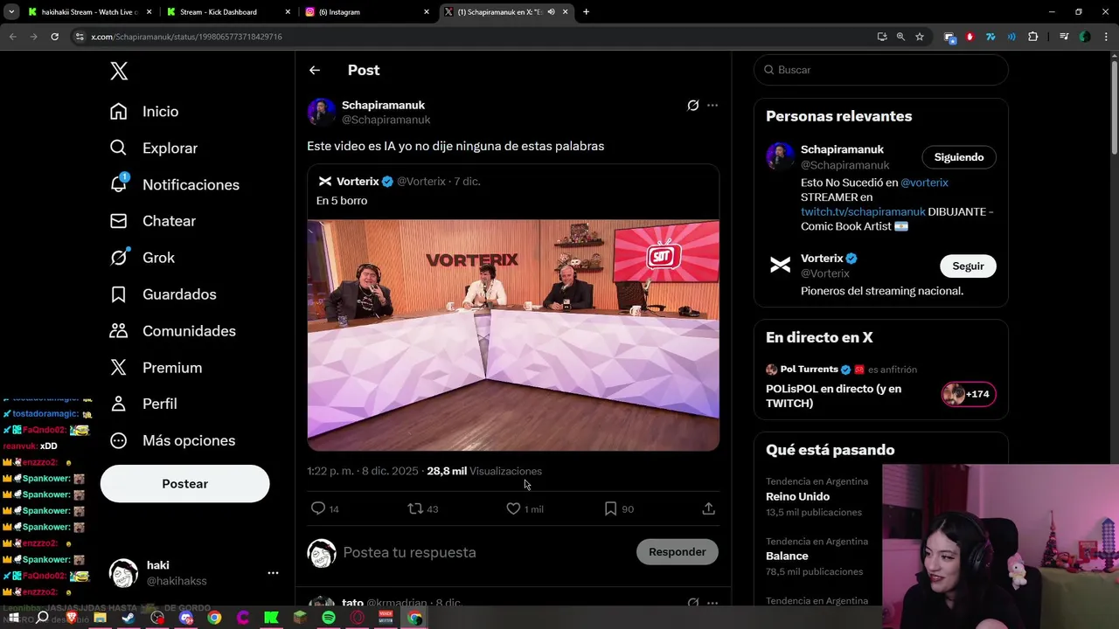This screenshot has height=629, width=1119.
Task: Open Chatear messages
Action: (153, 221)
